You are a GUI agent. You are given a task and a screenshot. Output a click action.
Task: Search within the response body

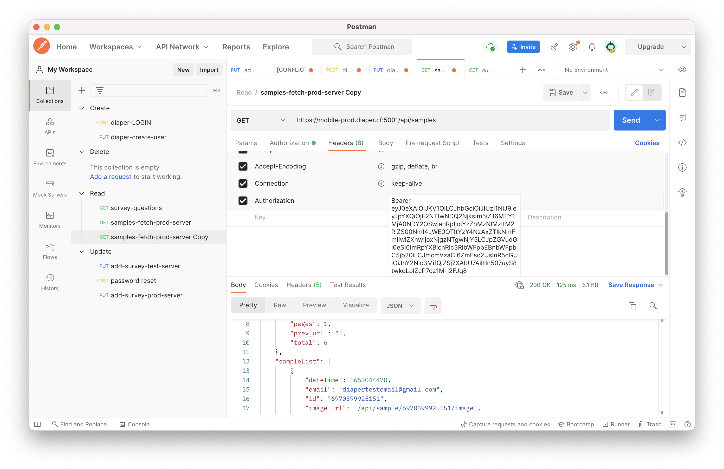coord(653,306)
